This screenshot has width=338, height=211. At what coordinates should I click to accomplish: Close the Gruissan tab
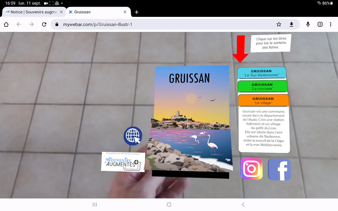125,12
